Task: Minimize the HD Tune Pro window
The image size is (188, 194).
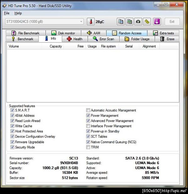Action: 158,5
